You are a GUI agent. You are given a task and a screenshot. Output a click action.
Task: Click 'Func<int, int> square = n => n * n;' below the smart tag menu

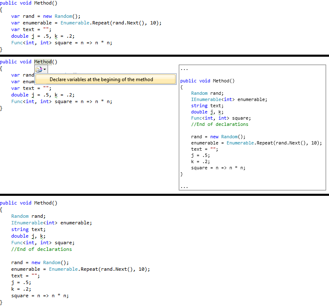click(62, 101)
